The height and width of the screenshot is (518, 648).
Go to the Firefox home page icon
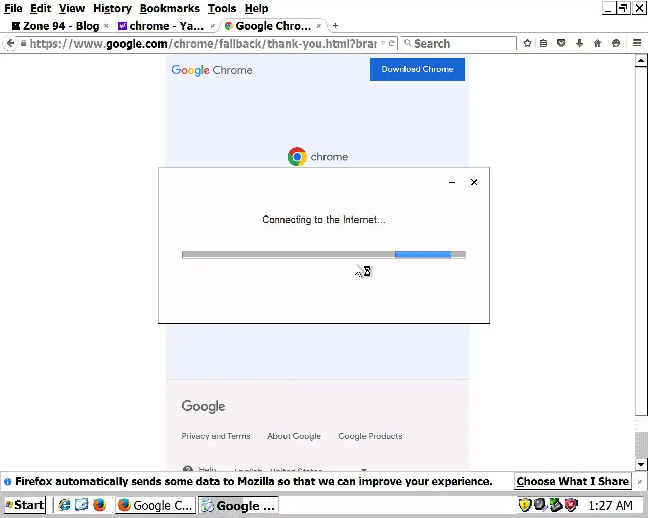[598, 44]
